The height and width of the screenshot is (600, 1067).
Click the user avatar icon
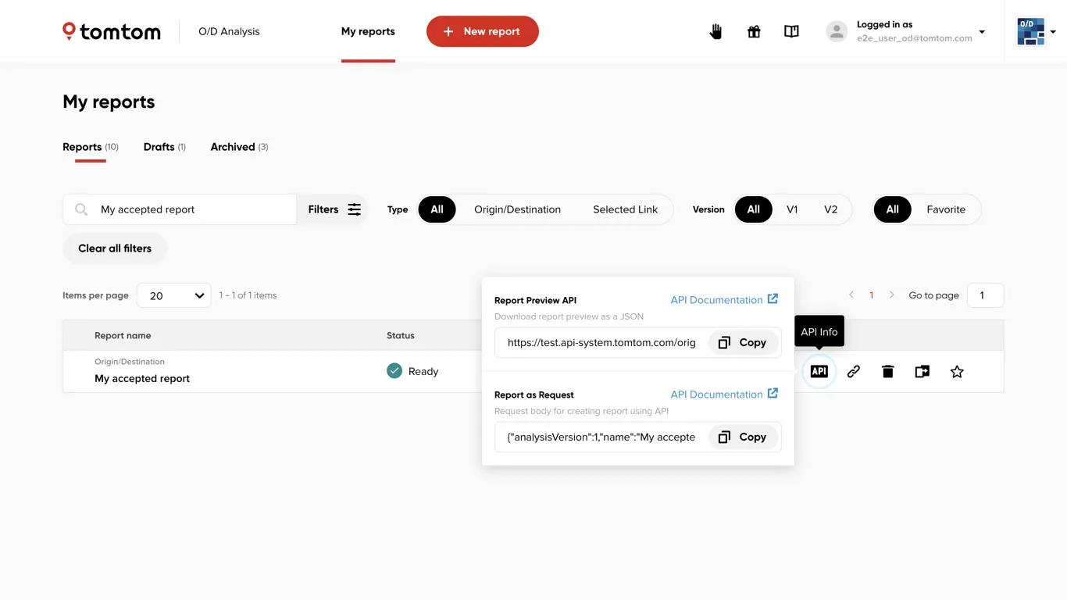point(837,31)
